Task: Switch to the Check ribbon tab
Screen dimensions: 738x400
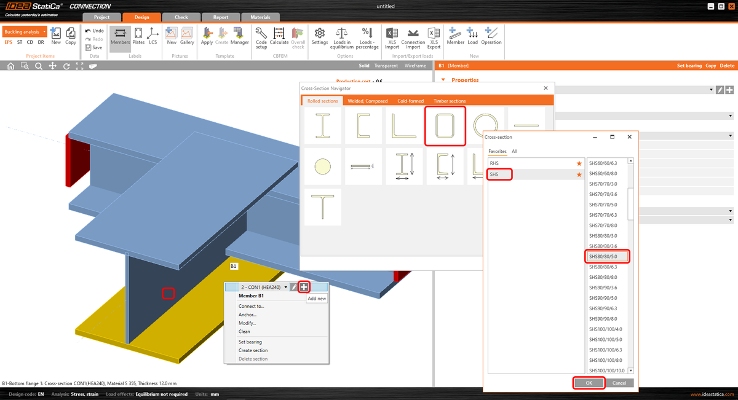Action: [x=180, y=17]
